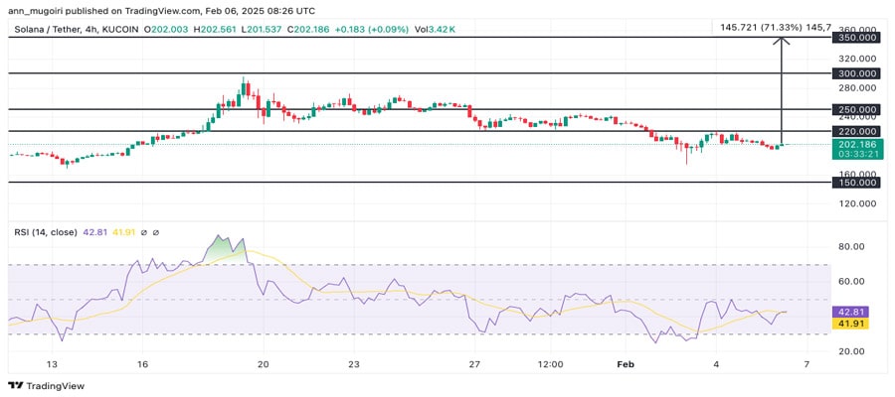
Task: Select the Solana / Tether symbol title
Action: click(45, 29)
